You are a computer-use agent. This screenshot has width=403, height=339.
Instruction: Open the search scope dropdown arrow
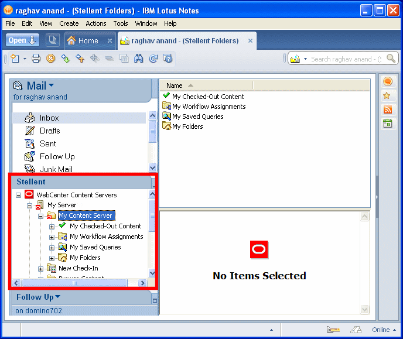(x=305, y=59)
